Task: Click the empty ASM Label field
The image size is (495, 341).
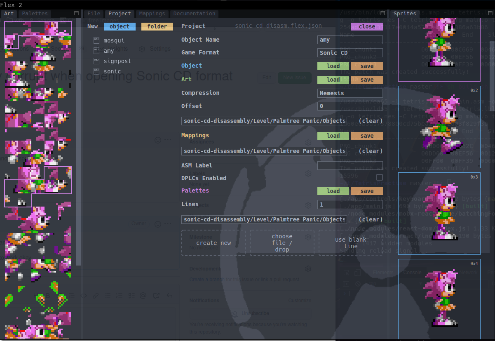Action: pyautogui.click(x=350, y=165)
